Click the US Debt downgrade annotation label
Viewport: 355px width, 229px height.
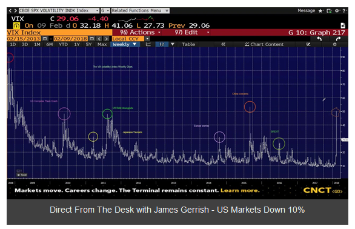(123, 108)
